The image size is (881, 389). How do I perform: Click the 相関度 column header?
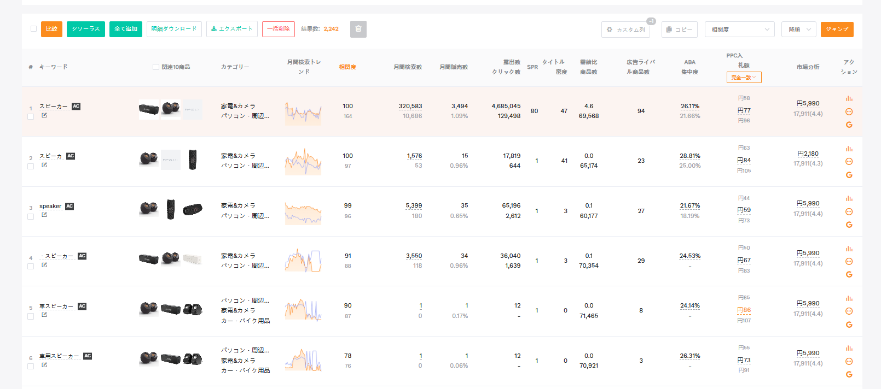(347, 67)
